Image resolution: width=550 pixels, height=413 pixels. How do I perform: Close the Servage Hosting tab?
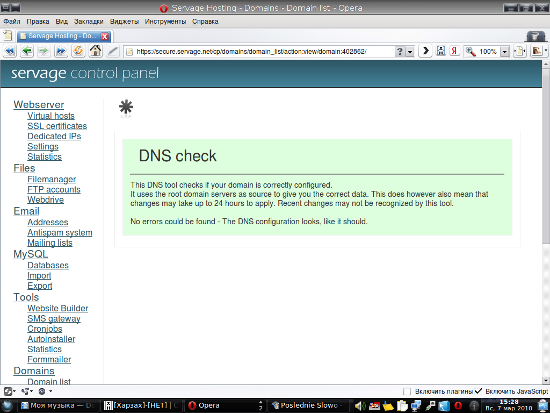point(105,36)
